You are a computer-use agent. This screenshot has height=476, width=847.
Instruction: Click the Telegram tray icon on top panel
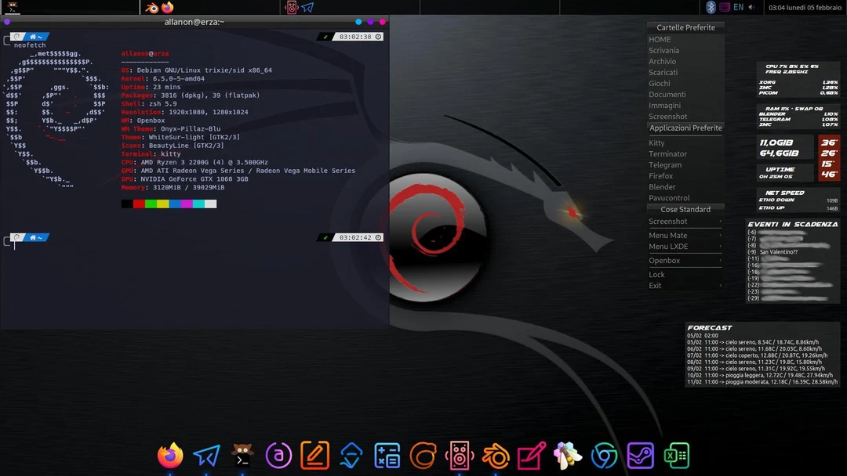point(306,7)
